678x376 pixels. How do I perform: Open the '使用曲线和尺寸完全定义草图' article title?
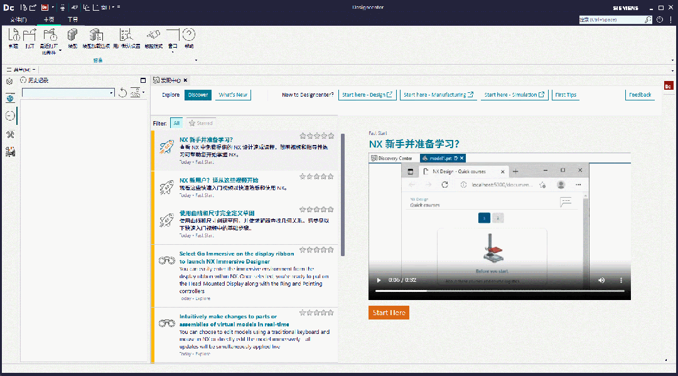[x=217, y=213]
